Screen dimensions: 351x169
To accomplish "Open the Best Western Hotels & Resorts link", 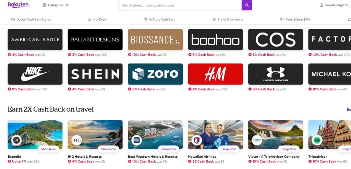I will pyautogui.click(x=153, y=157).
